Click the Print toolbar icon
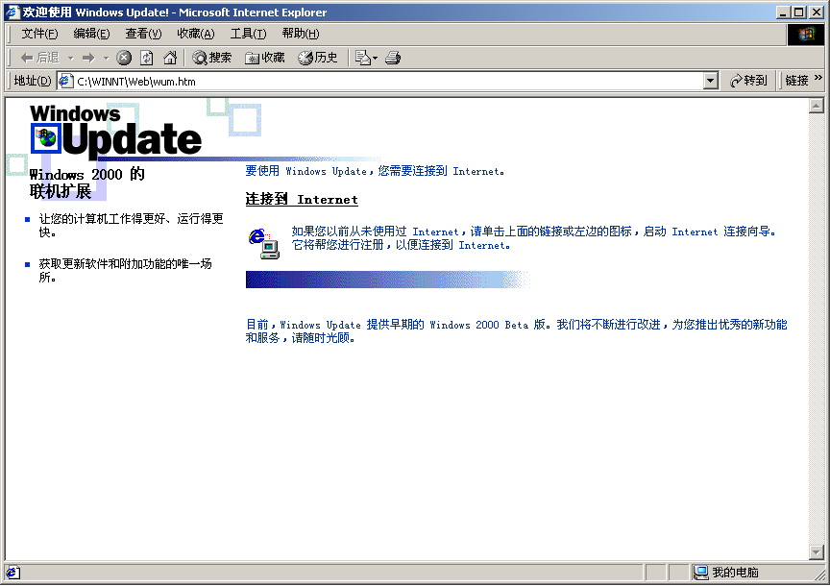This screenshot has width=830, height=586. pyautogui.click(x=393, y=58)
